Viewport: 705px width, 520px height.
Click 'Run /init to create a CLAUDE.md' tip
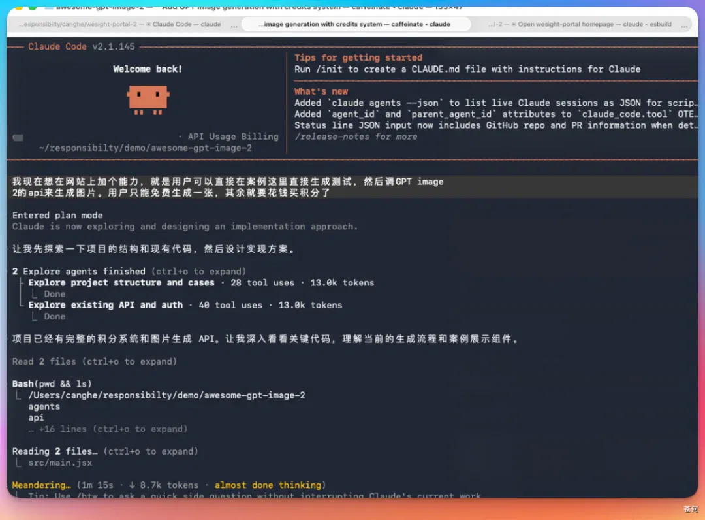(467, 69)
